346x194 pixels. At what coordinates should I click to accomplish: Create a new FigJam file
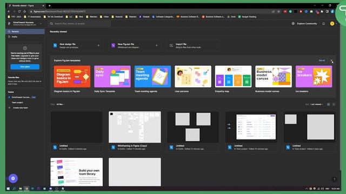click(x=135, y=45)
